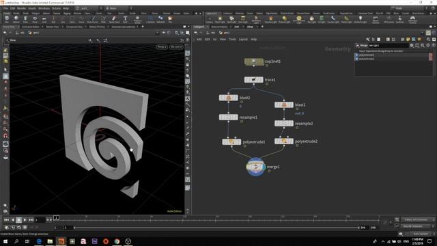Open the File menu

click(x=5, y=8)
